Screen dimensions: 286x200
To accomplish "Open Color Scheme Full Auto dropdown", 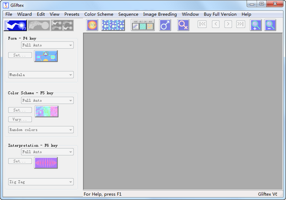I will pos(47,100).
